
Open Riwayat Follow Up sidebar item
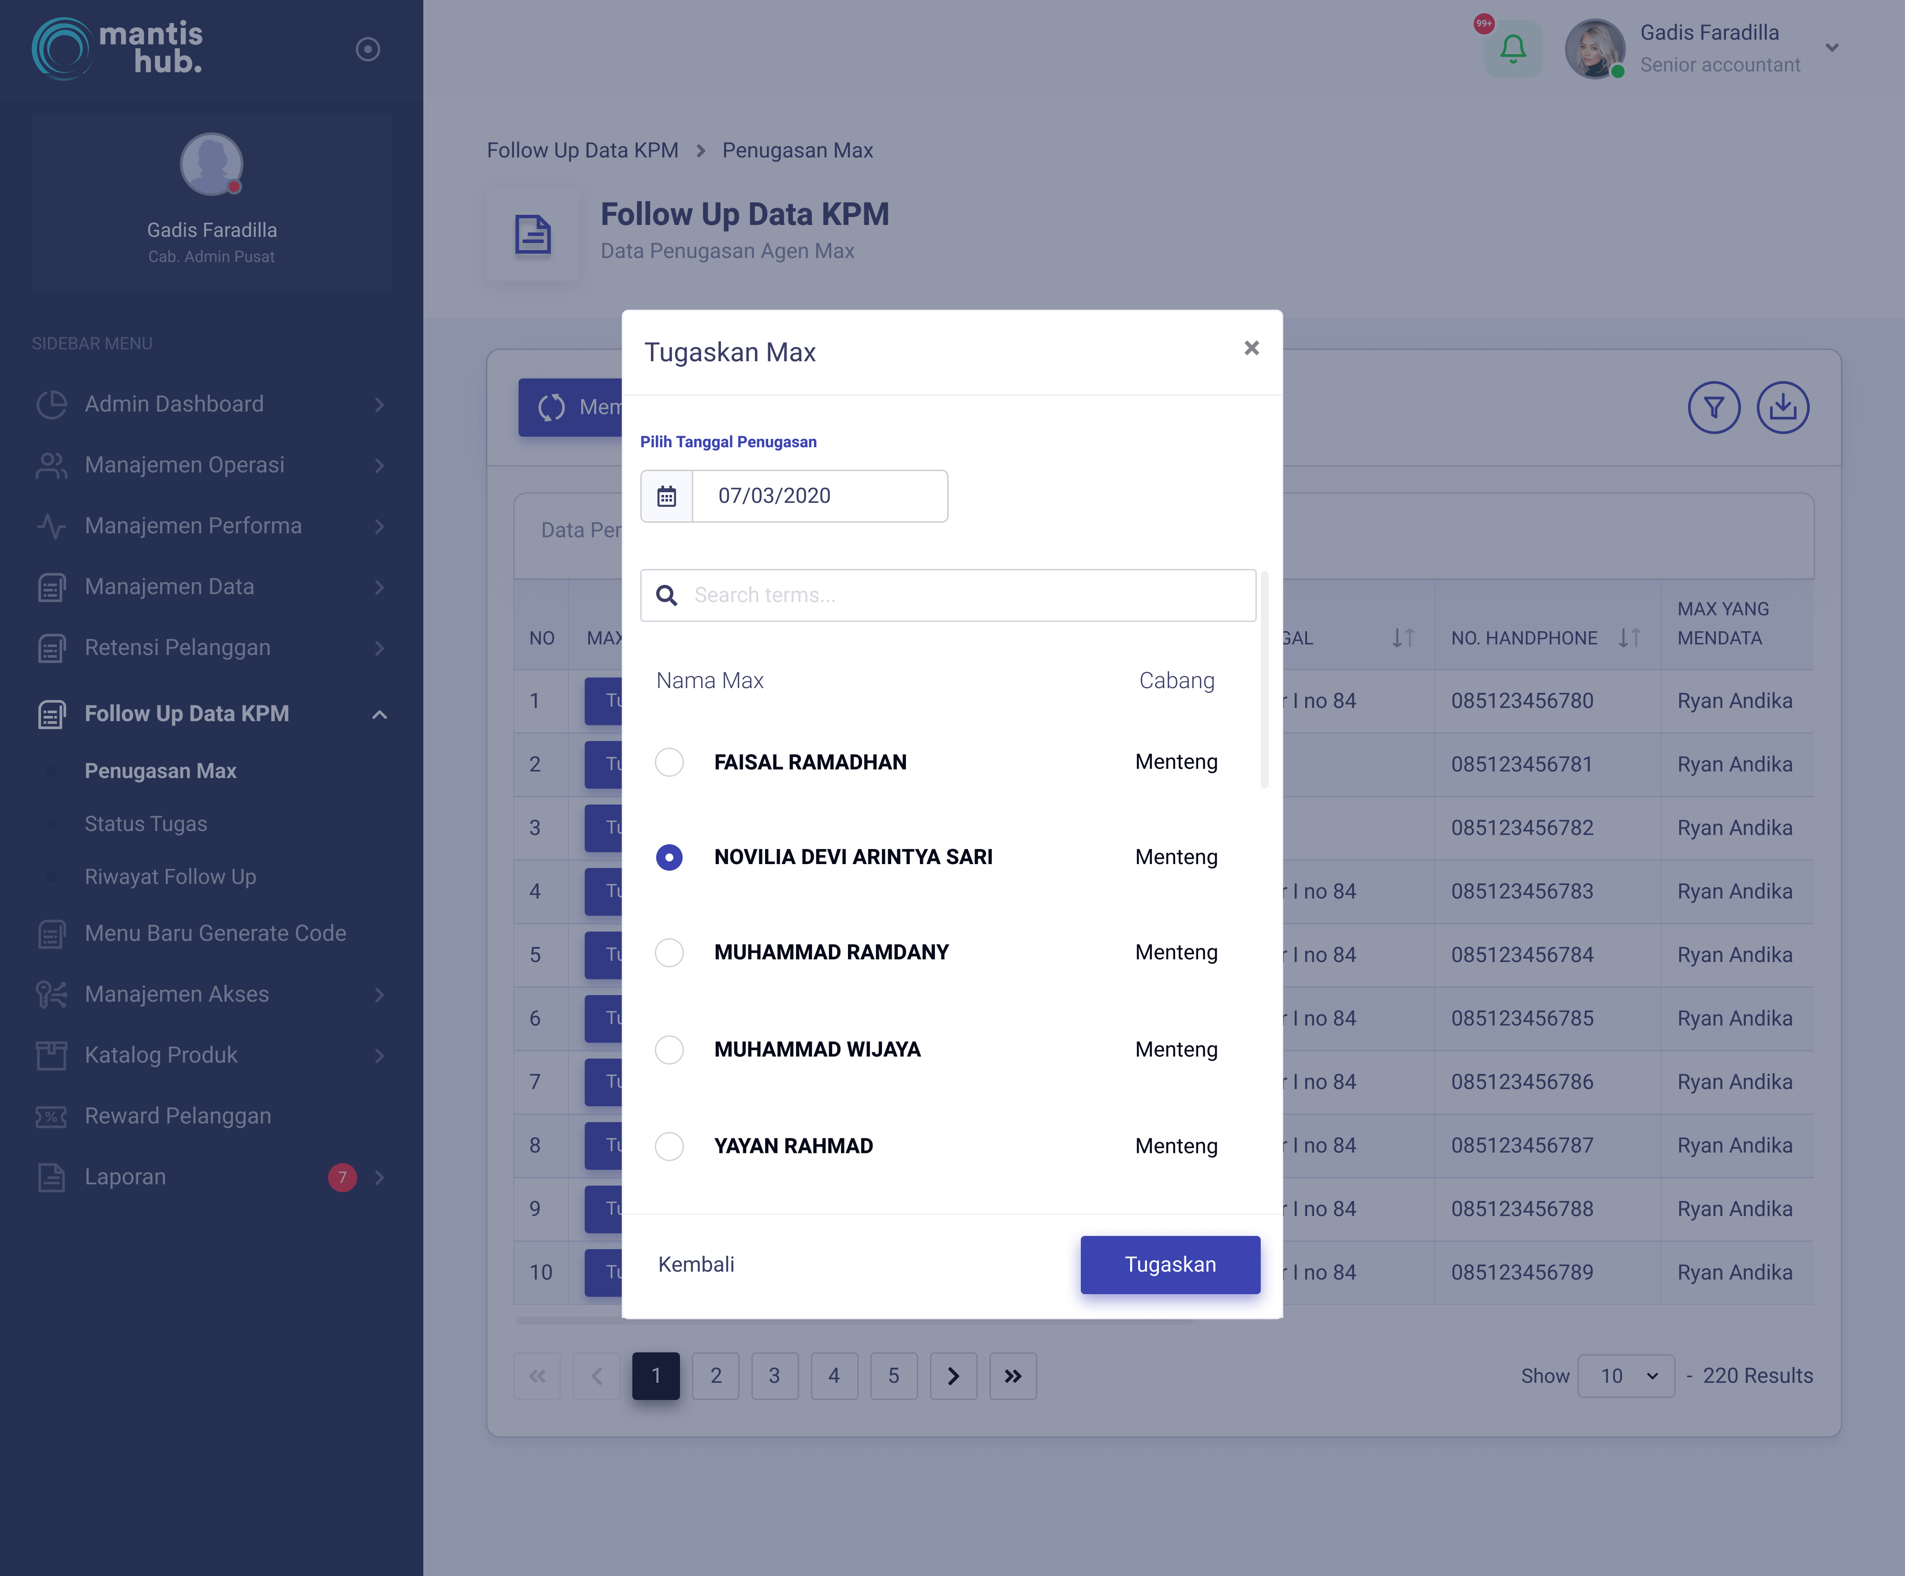[x=170, y=876]
